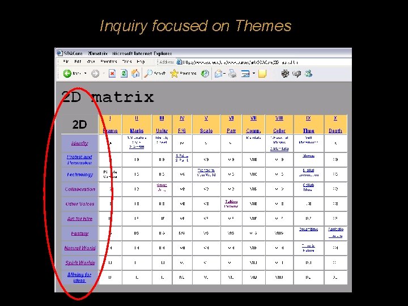Click the History globe icon
This screenshot has width=408, height=306.
[x=205, y=74]
